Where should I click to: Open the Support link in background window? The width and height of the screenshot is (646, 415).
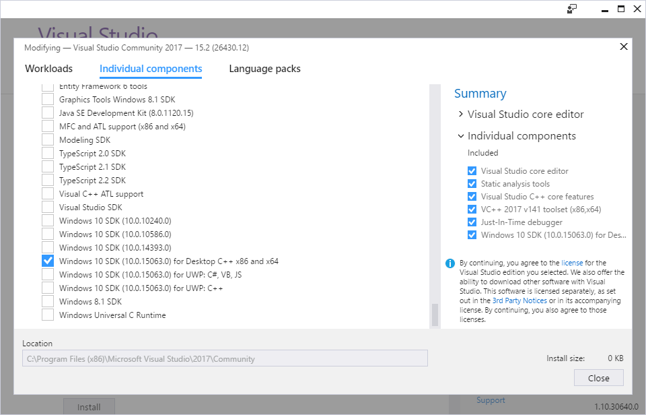coord(491,400)
